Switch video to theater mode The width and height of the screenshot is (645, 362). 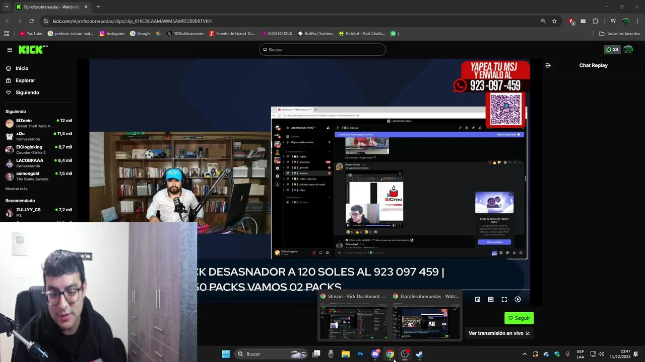[x=491, y=299]
